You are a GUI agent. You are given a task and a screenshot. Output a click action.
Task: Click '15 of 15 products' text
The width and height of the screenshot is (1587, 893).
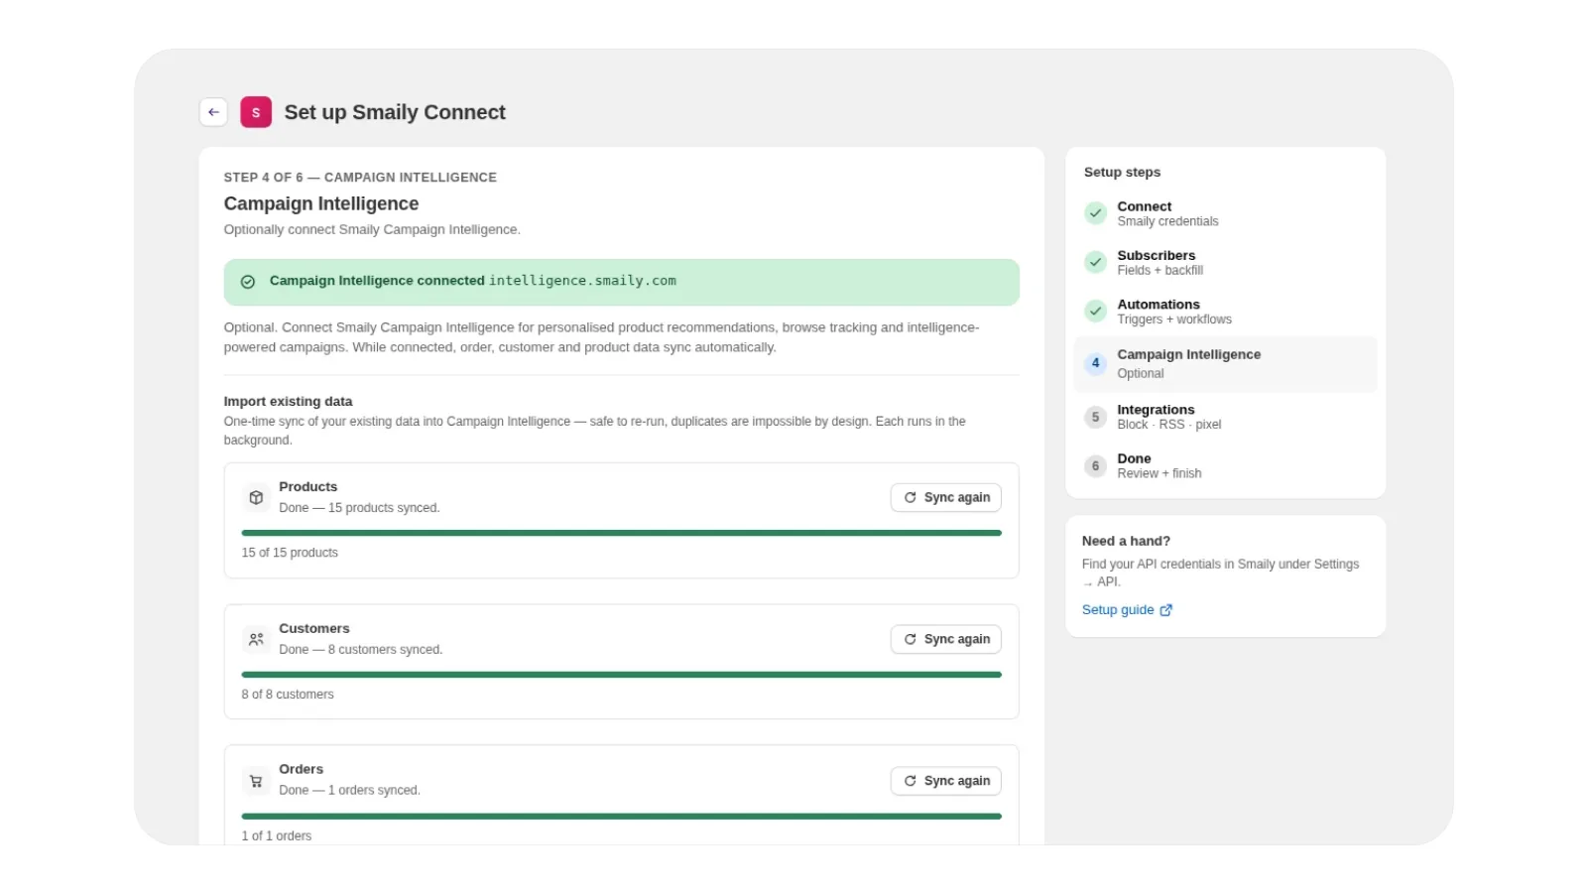(x=290, y=553)
